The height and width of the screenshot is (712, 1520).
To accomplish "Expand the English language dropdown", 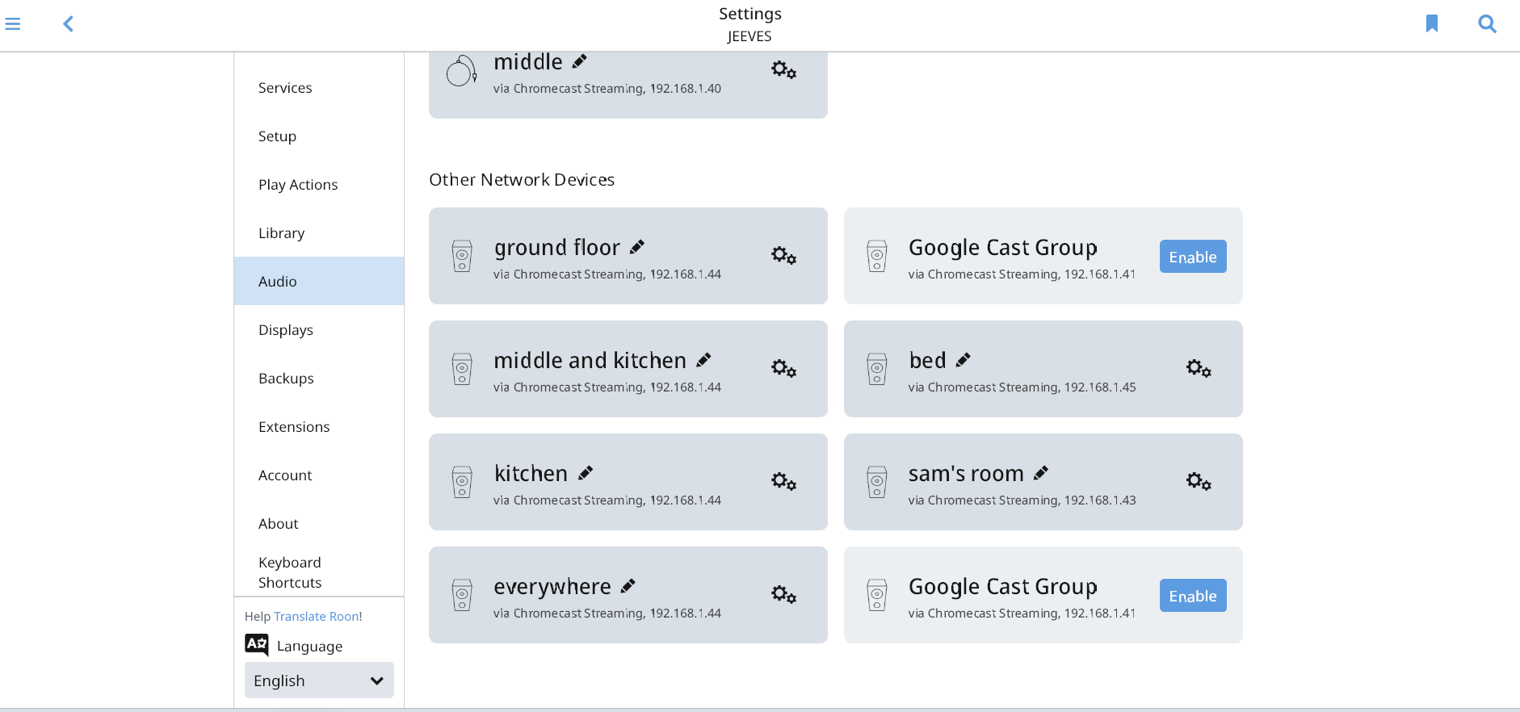I will (319, 681).
